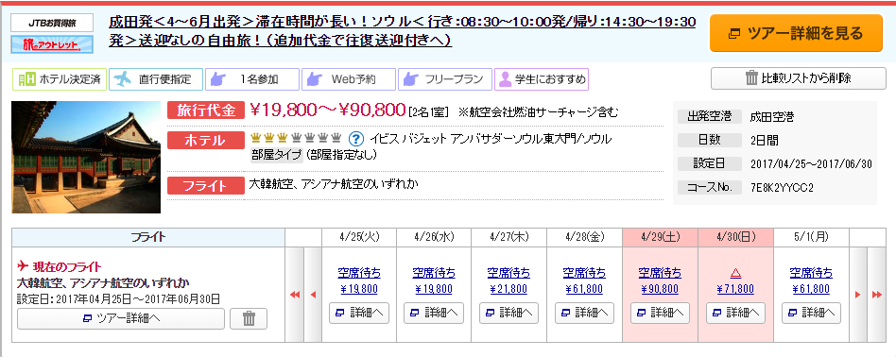Viewport: 896px width, 357px height.
Task: Click the 旅のアウトレット logo
Action: [x=51, y=44]
